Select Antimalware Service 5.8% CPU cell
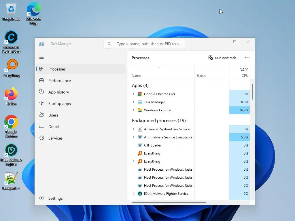The image size is (295, 221). (239, 137)
